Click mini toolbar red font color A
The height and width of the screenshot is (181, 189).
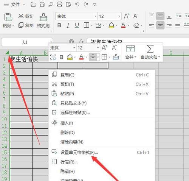click(81, 57)
